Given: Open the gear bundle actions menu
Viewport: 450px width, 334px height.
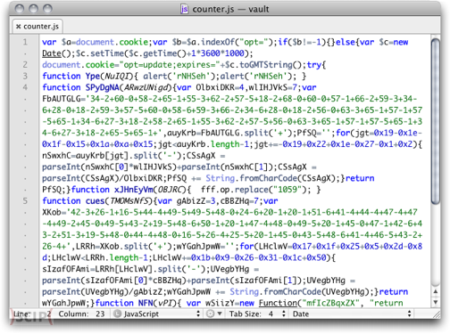Looking at the screenshot, I should coord(214,314).
